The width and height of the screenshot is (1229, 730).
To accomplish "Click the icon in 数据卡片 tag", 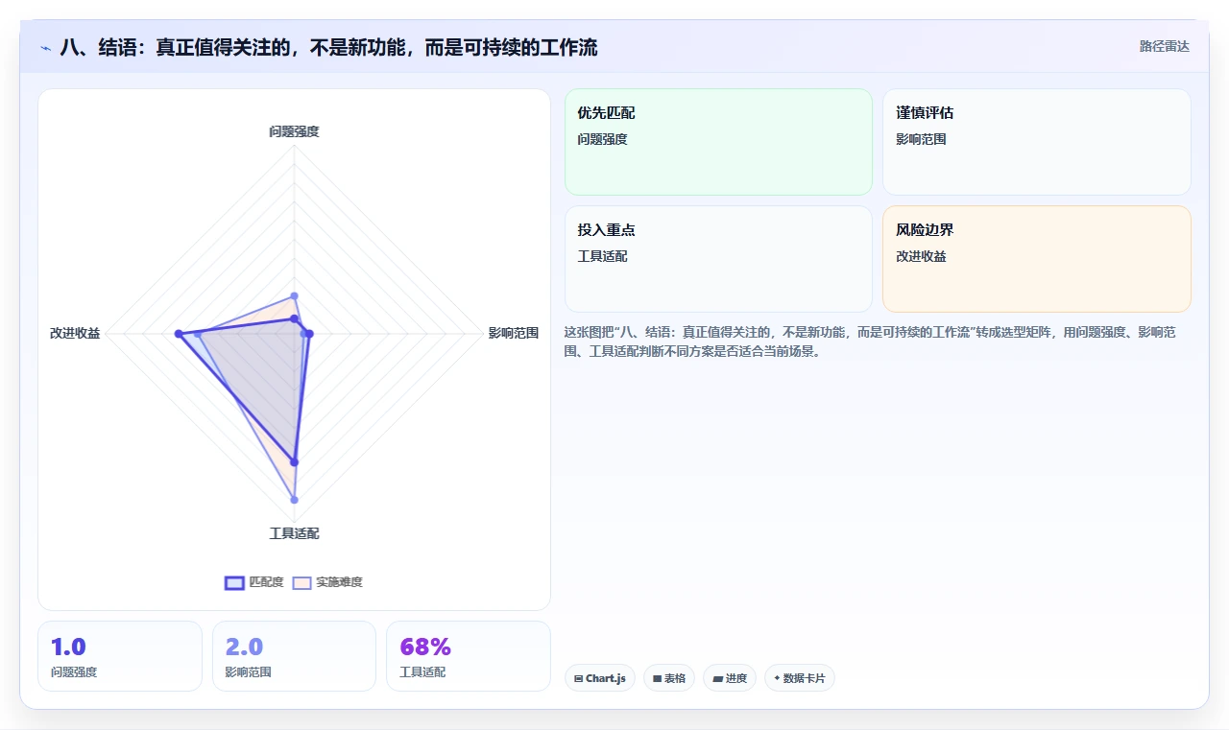I will coord(777,678).
